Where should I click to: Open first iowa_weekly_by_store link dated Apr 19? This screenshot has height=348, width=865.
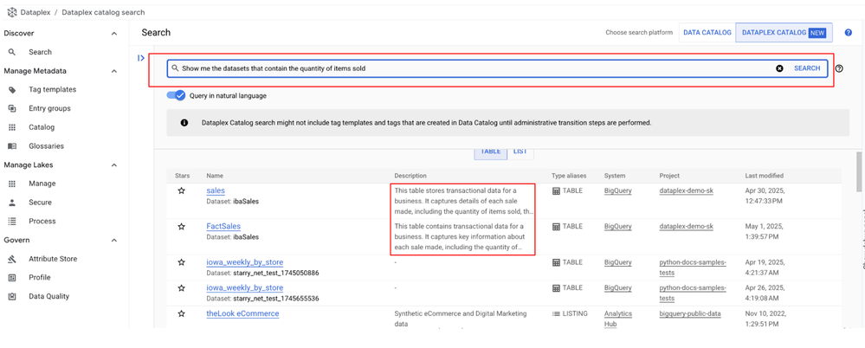pyautogui.click(x=245, y=262)
